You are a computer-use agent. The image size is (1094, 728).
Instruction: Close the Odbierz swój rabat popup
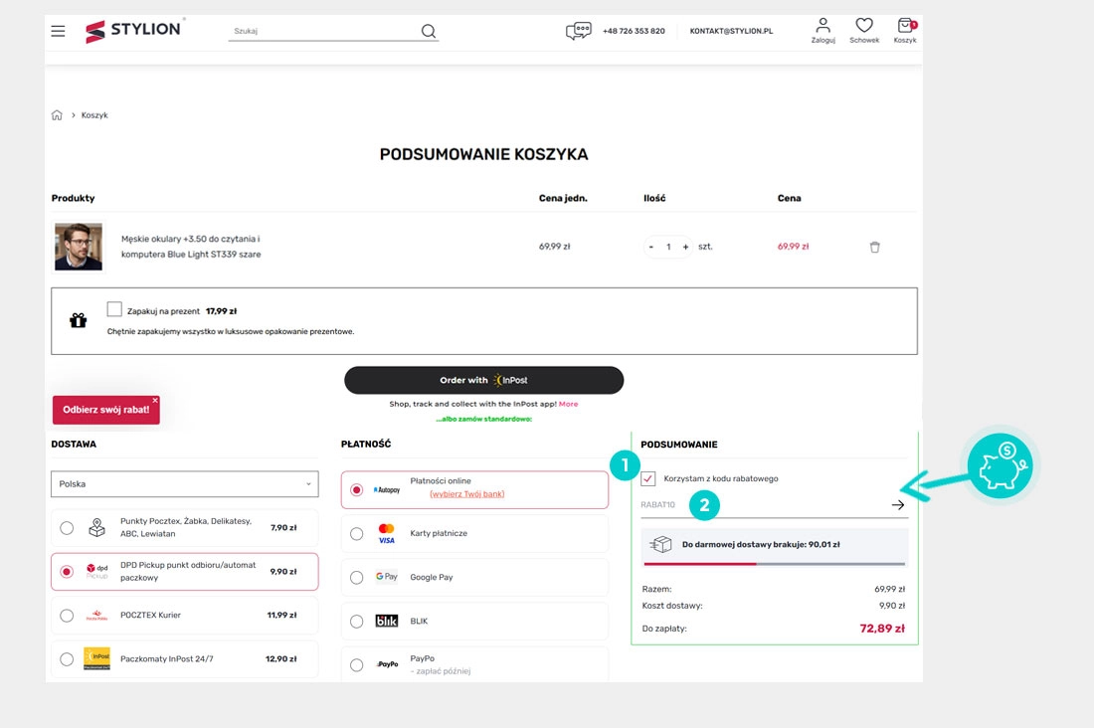[x=155, y=400]
